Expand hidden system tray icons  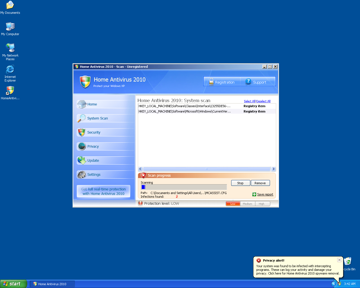click(x=334, y=284)
